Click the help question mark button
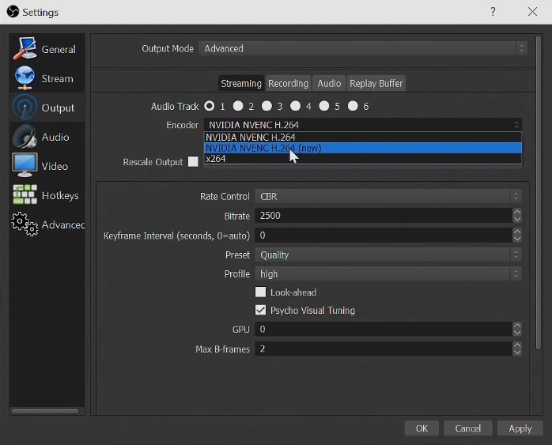The image size is (552, 445). click(x=493, y=12)
